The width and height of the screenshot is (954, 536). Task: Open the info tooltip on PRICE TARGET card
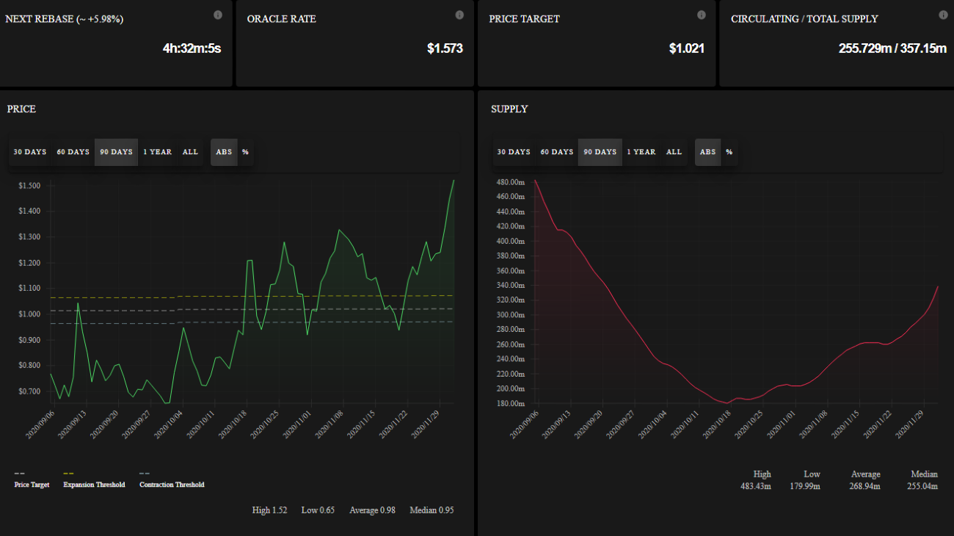tap(702, 15)
